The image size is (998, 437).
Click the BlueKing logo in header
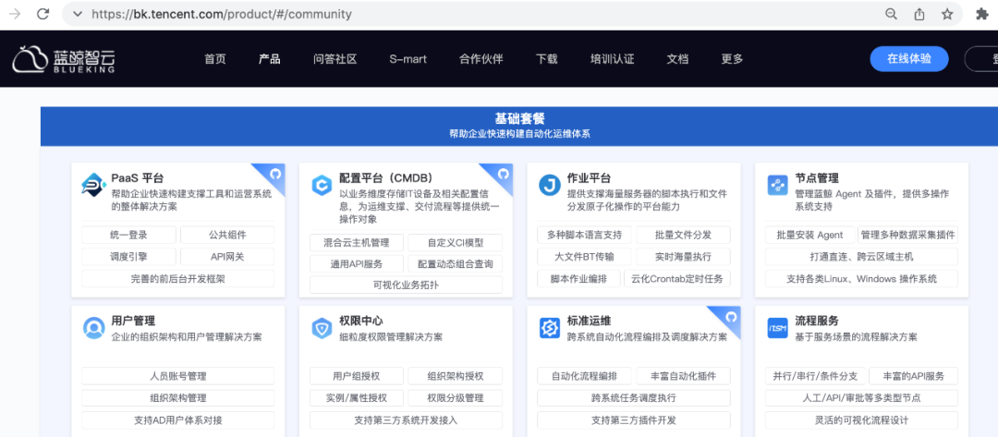tap(64, 59)
